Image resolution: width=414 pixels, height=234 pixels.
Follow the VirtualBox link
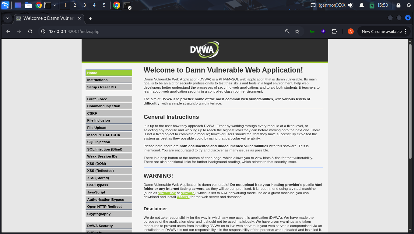[x=167, y=193]
